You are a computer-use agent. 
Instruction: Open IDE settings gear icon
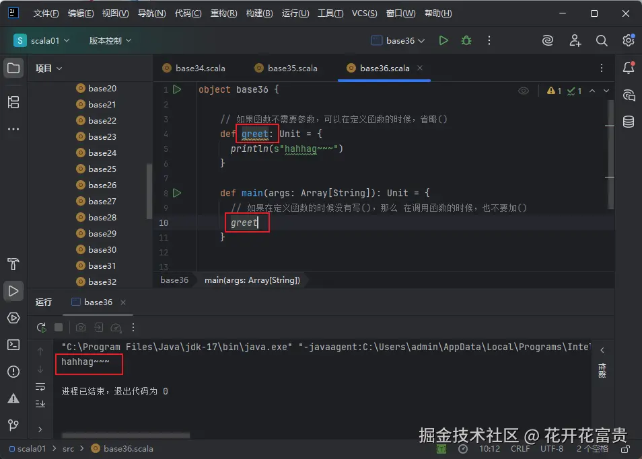(629, 40)
